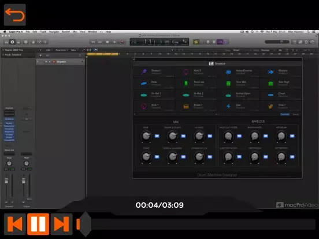Image resolution: width=319 pixels, height=239 pixels.
Task: Click the yellow cycle region in ruler
Action: click(x=102, y=54)
